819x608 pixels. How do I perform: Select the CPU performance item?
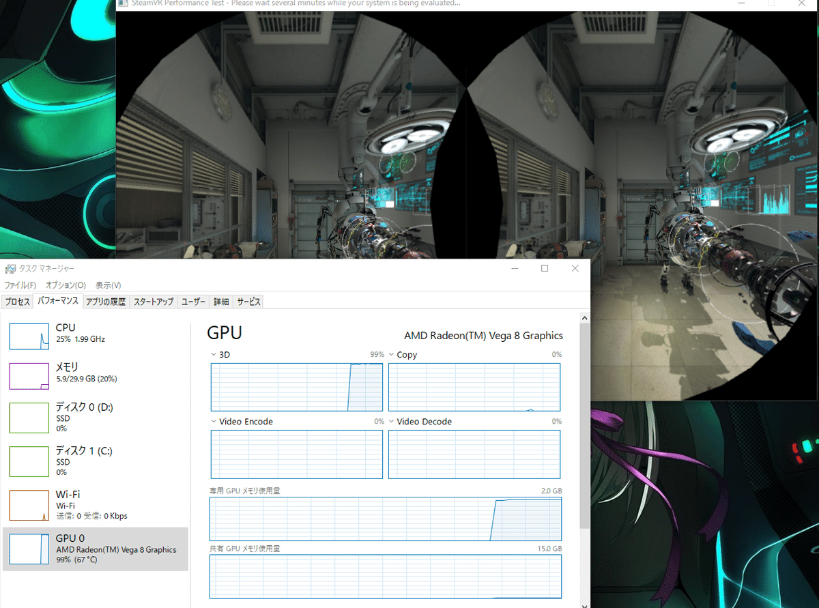tap(96, 335)
